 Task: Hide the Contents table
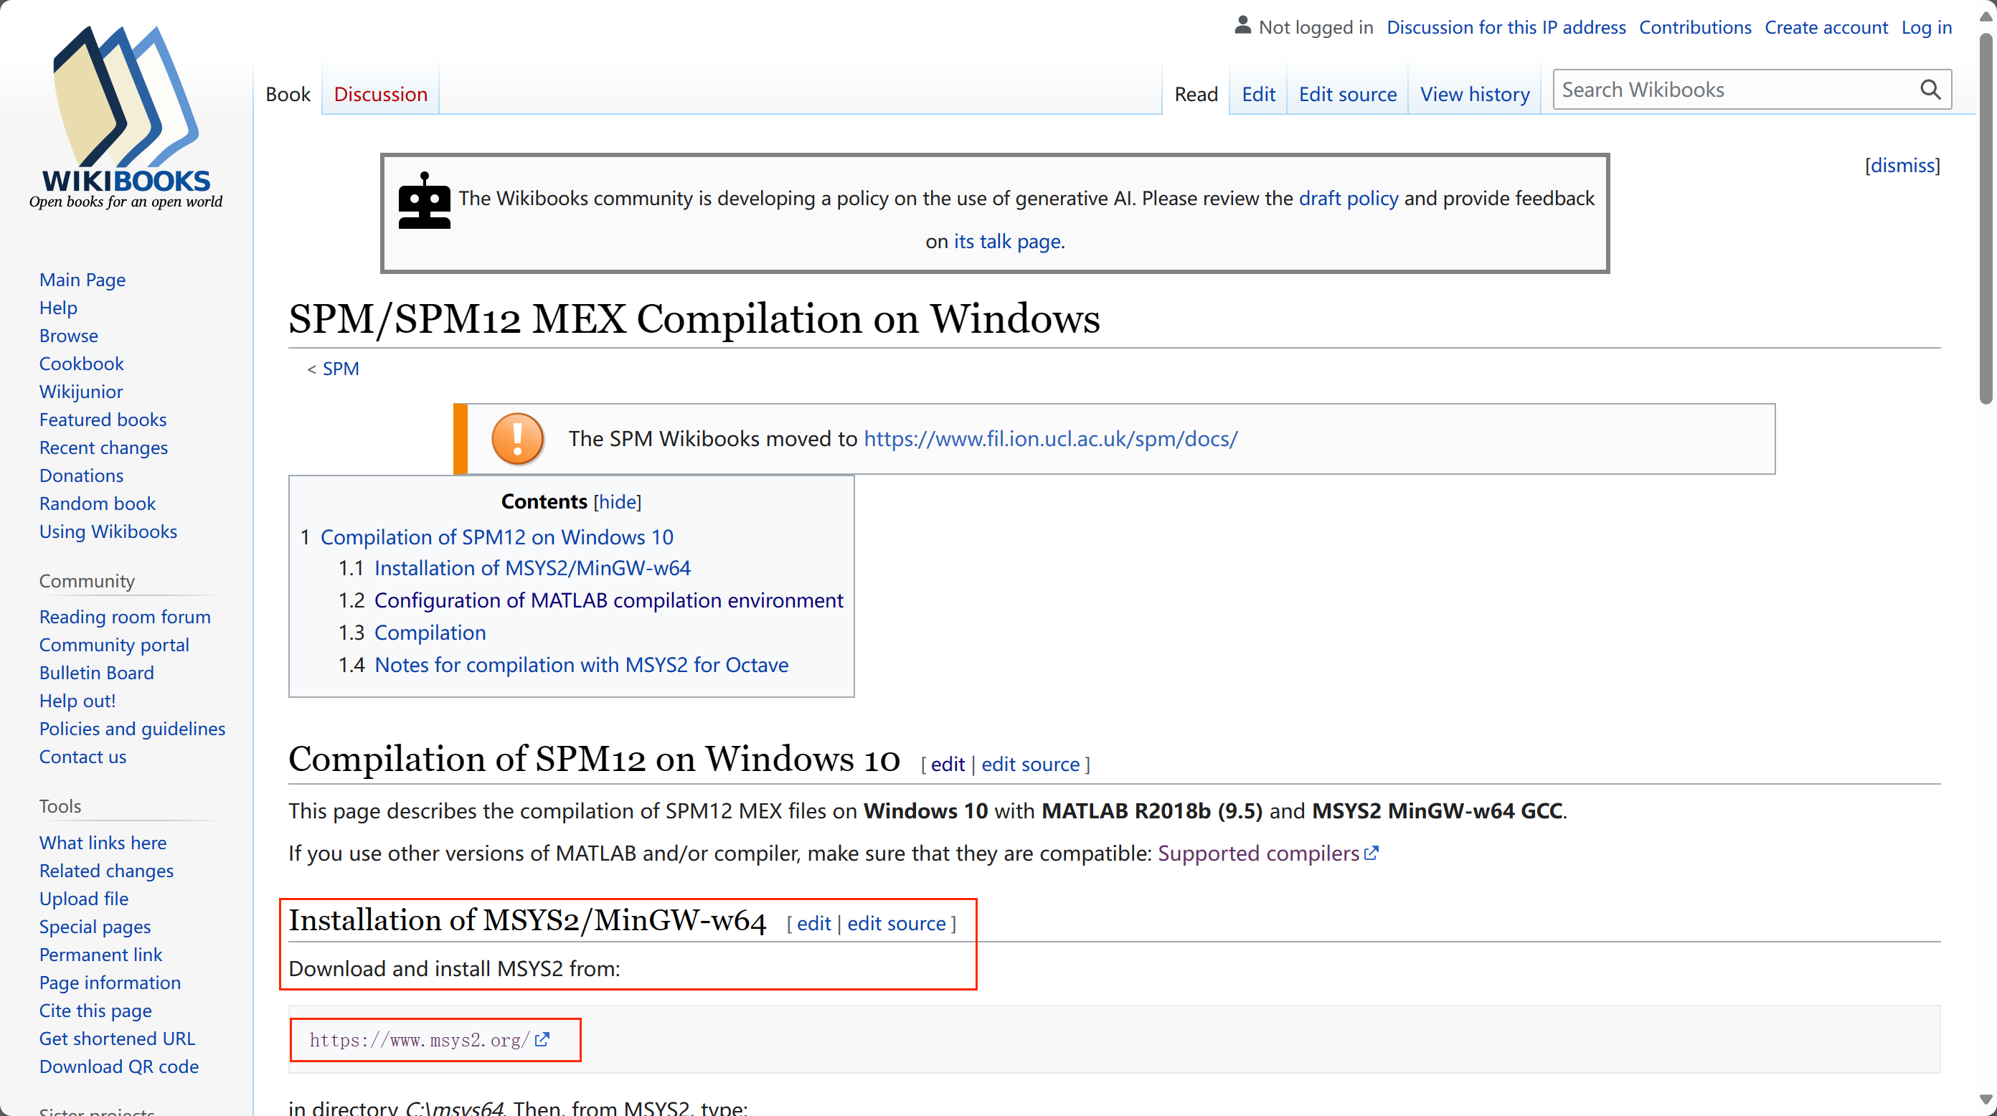pyautogui.click(x=617, y=501)
